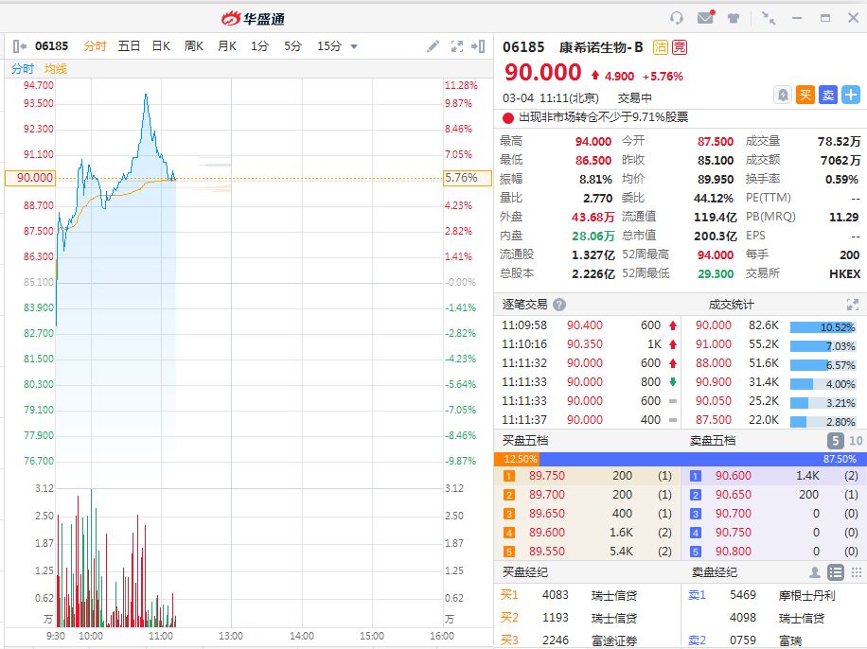Collapse the left panel next to 06185
Viewport: 867px width, 649px height.
(19, 46)
